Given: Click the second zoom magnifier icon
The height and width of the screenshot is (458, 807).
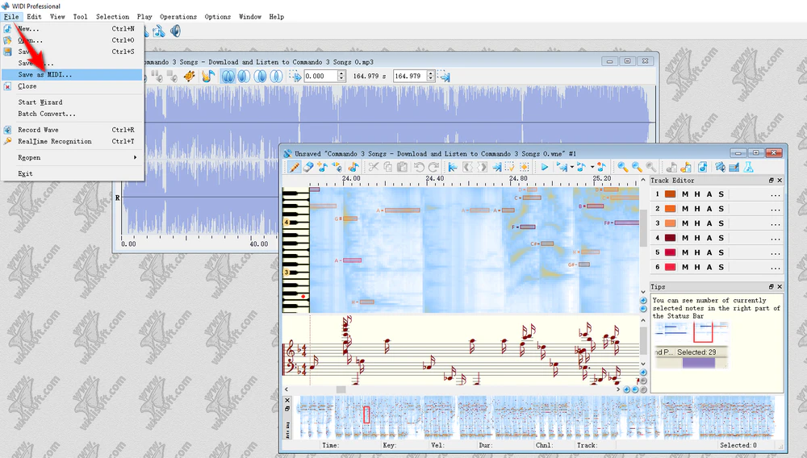Looking at the screenshot, I should 638,167.
